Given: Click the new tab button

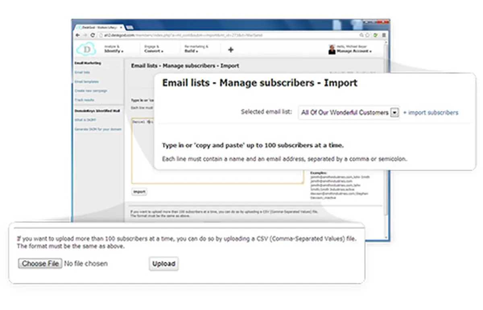Looking at the screenshot, I should [x=130, y=27].
